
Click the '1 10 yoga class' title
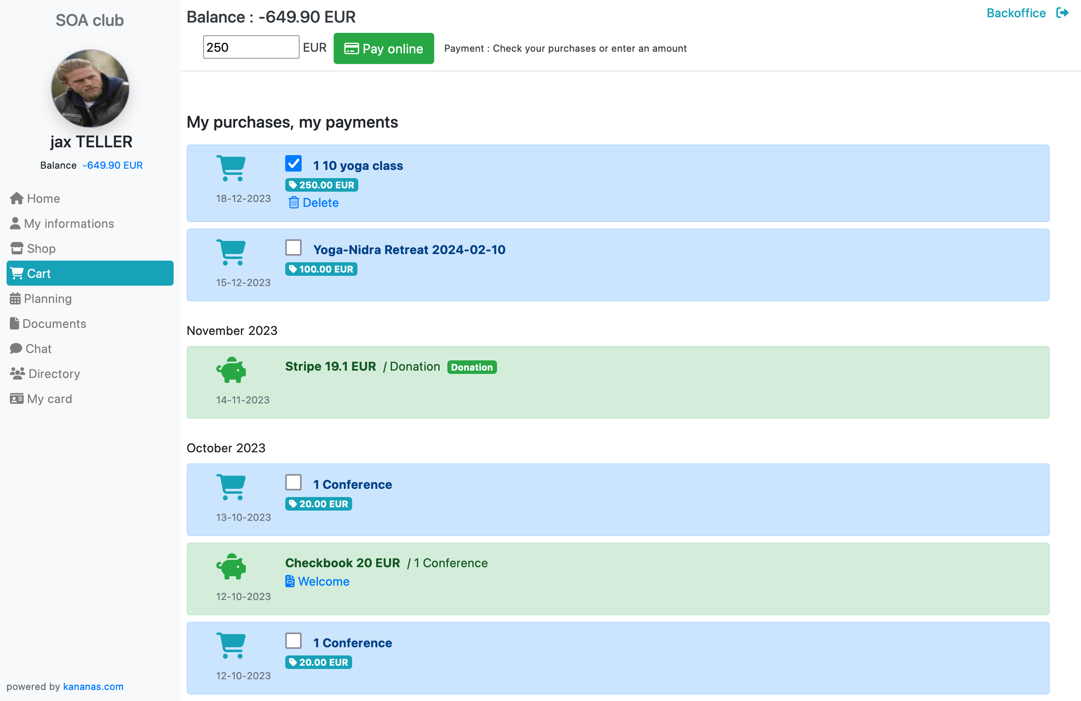click(358, 166)
